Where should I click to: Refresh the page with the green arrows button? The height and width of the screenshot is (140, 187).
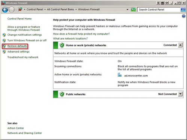(133, 10)
